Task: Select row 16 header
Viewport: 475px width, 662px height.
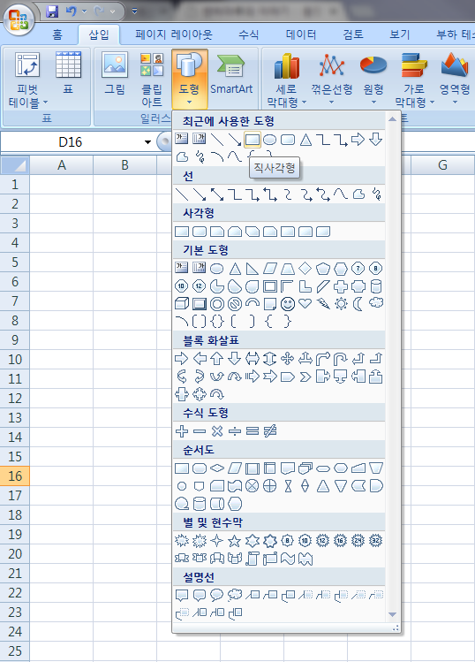Action: click(15, 476)
